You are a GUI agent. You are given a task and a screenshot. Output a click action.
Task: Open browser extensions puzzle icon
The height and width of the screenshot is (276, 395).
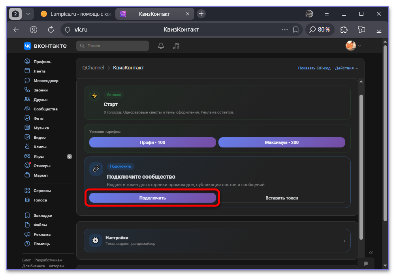point(344,30)
